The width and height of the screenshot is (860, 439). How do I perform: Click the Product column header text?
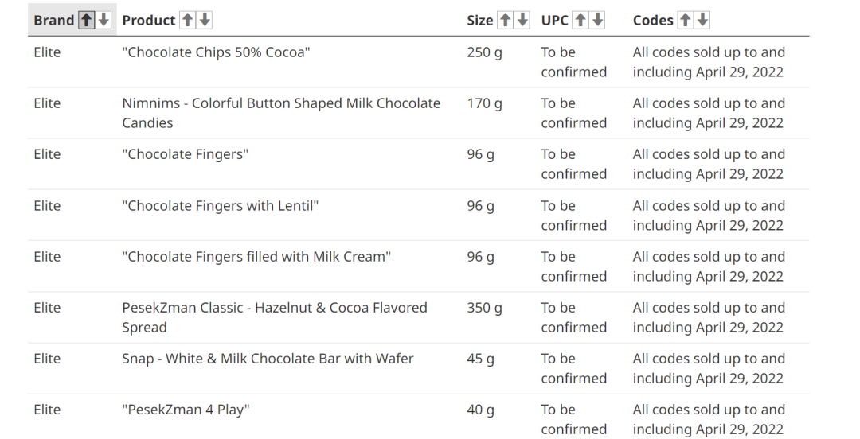click(149, 20)
